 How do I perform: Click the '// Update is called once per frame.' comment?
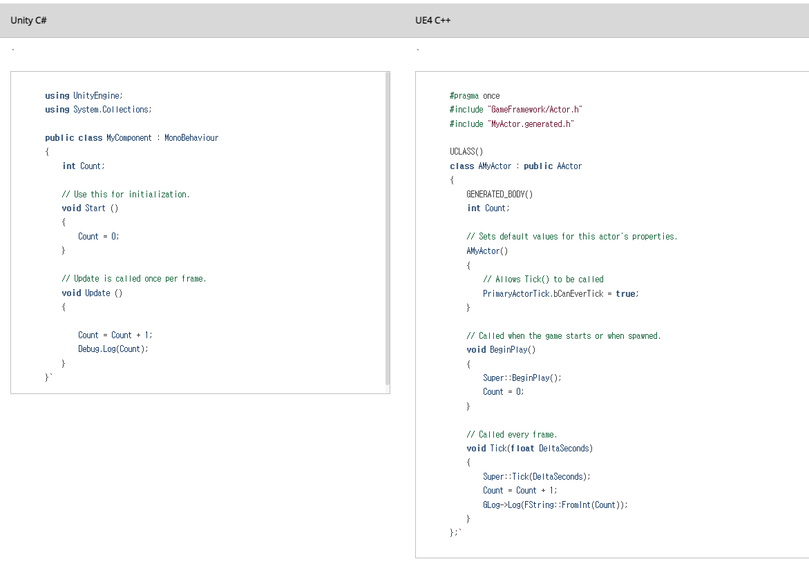(133, 278)
